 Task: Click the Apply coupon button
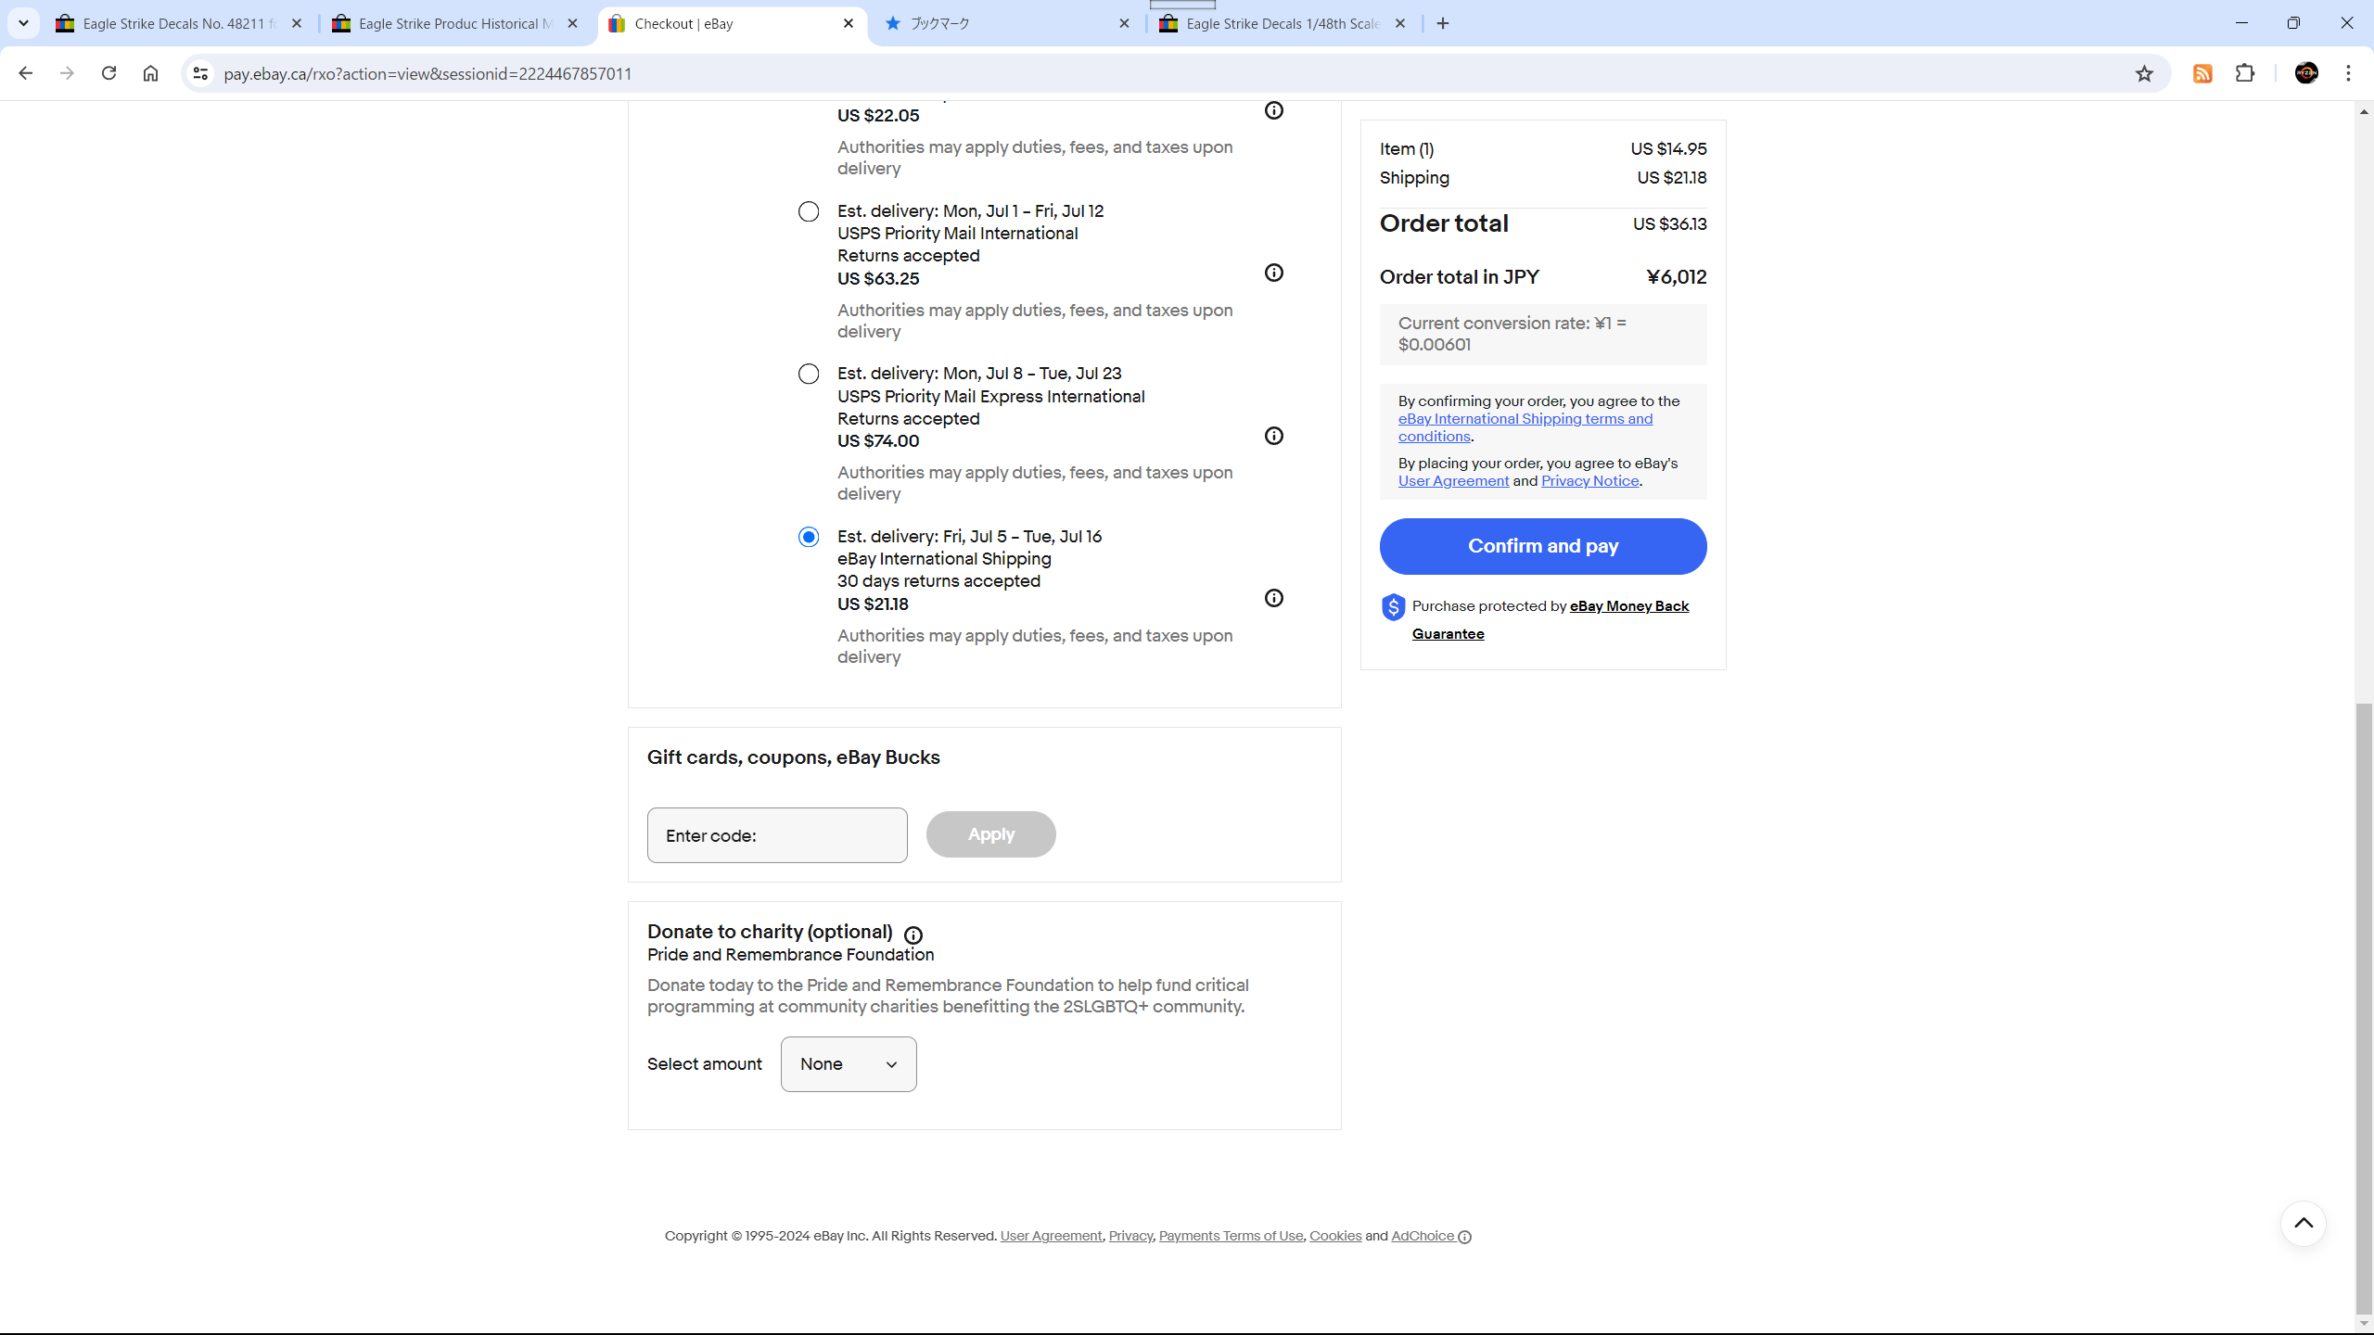pos(990,834)
